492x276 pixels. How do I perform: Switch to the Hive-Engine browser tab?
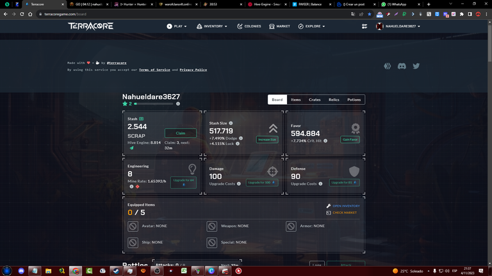pos(266,4)
